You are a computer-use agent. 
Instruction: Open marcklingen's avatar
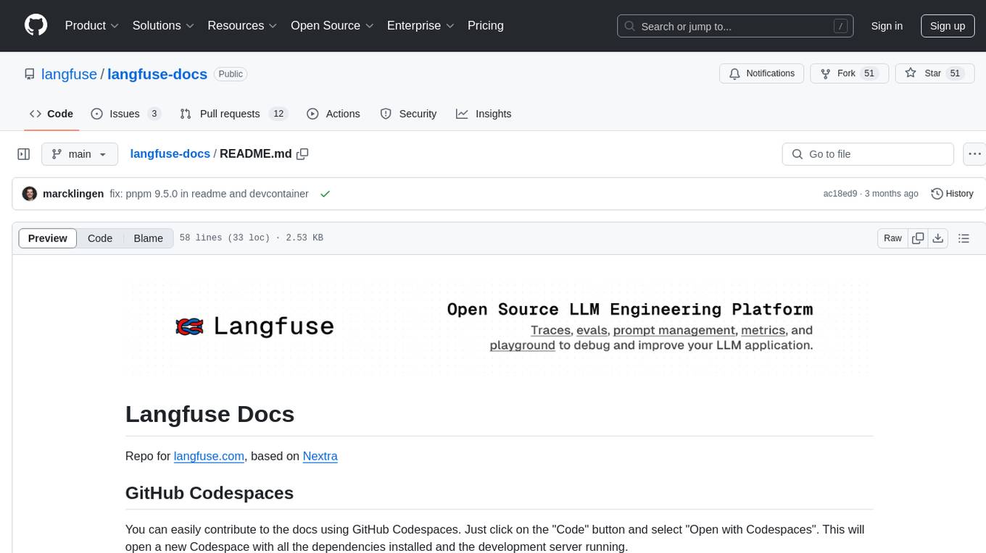(30, 194)
